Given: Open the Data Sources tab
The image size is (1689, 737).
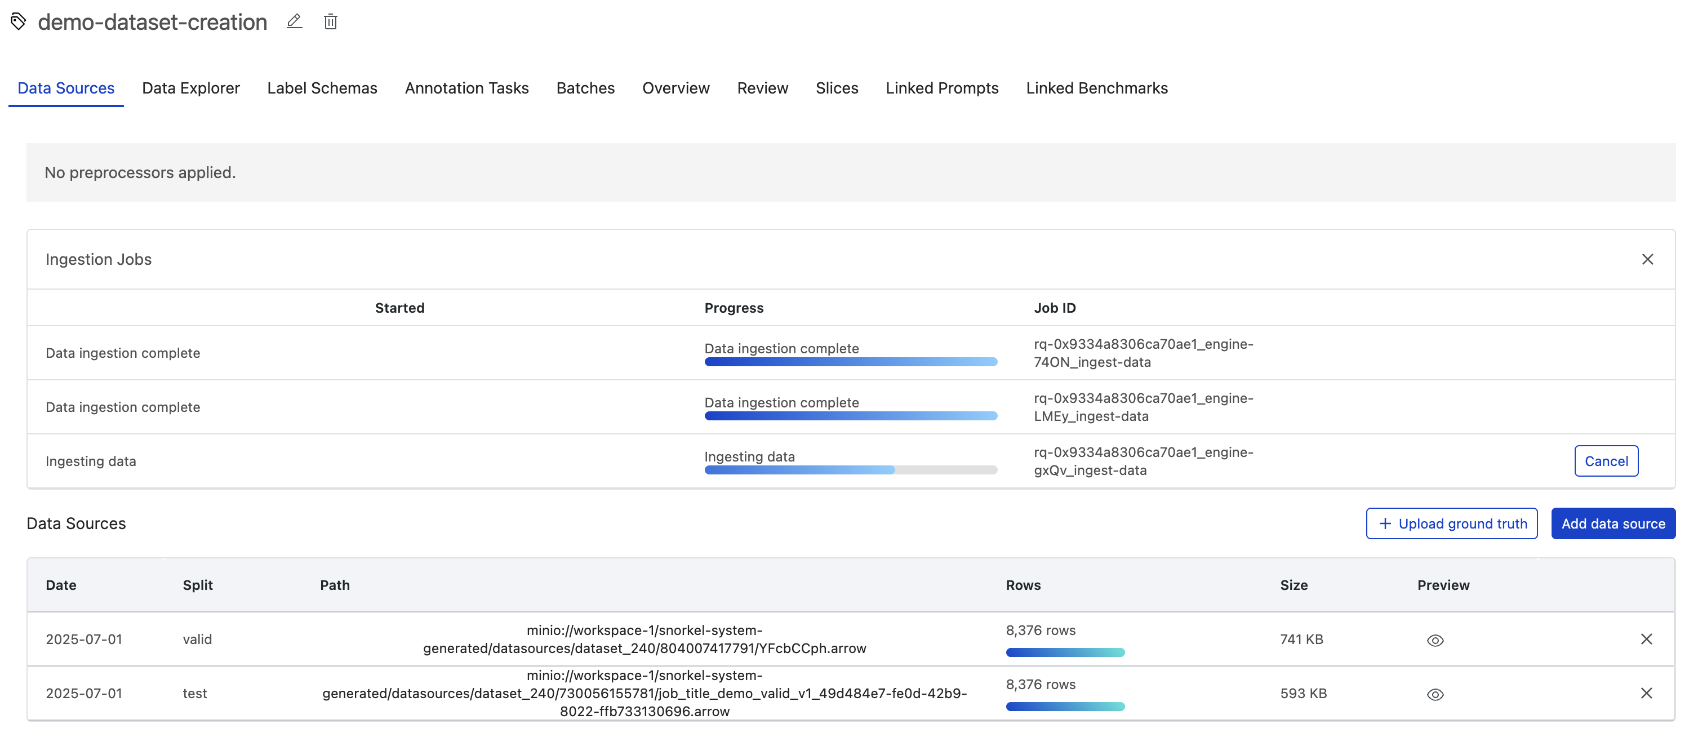Looking at the screenshot, I should tap(66, 88).
